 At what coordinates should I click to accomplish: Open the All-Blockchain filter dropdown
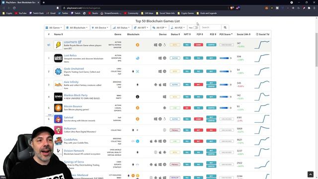click(77, 28)
